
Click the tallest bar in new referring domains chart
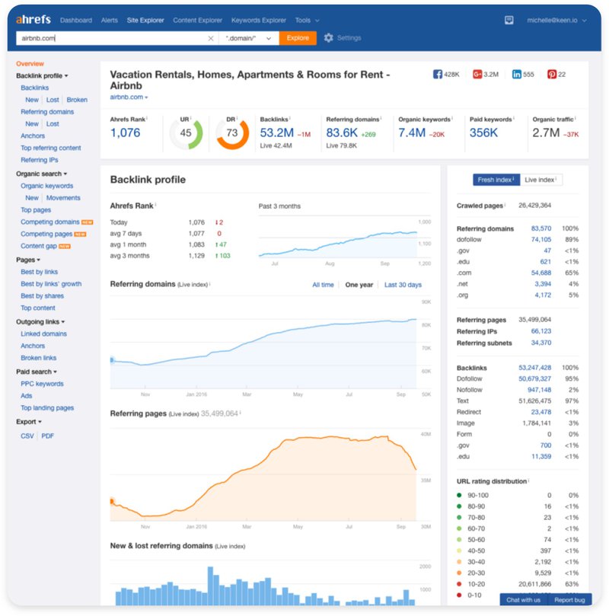tap(210, 586)
